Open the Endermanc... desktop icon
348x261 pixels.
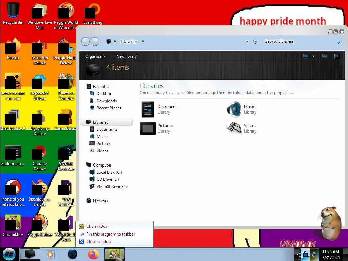[13, 155]
